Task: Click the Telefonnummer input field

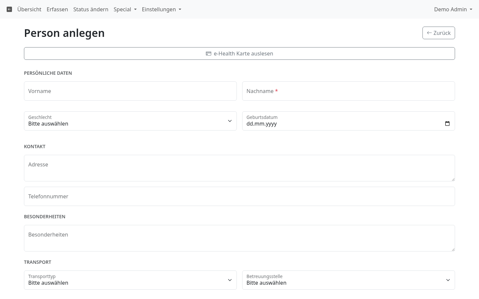Action: pos(239,196)
